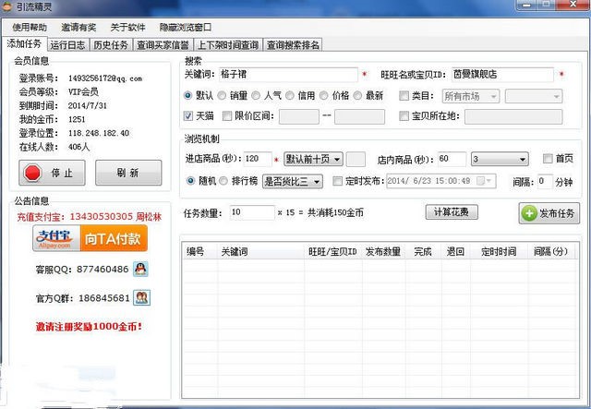Select the 最新 sort radio button

tap(357, 95)
